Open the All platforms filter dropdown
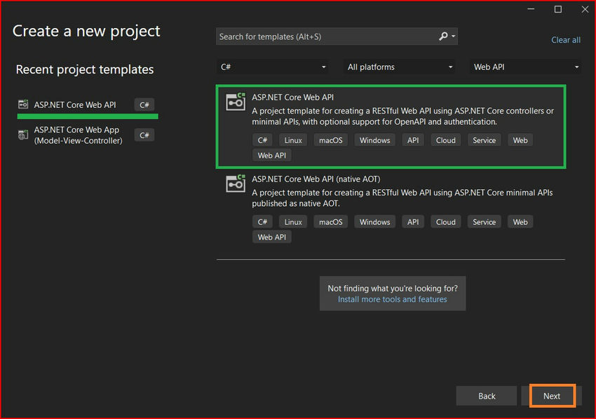596x419 pixels. (400, 67)
